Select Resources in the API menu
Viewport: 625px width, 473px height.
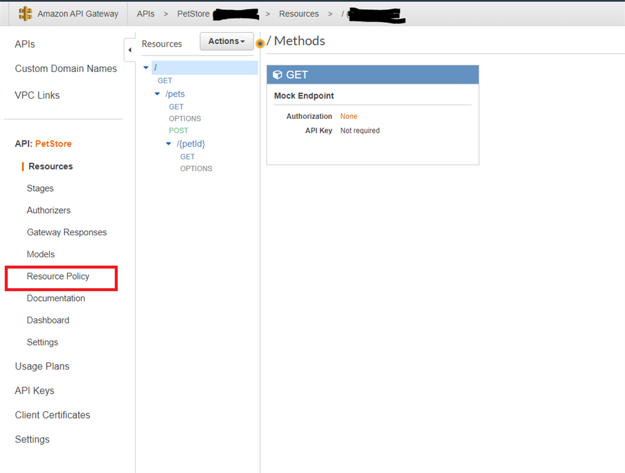point(51,166)
